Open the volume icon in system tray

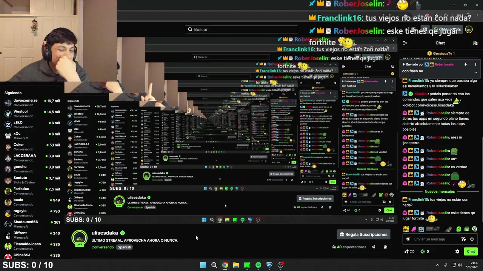[460, 265]
